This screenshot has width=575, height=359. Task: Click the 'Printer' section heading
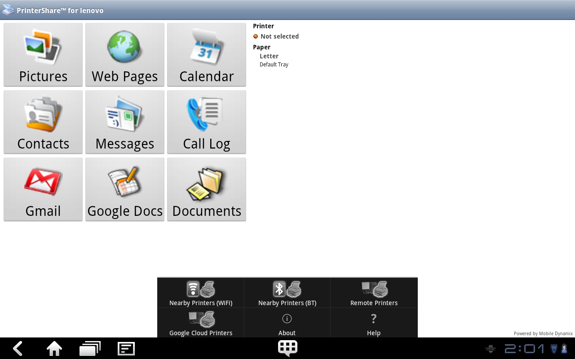coord(263,26)
